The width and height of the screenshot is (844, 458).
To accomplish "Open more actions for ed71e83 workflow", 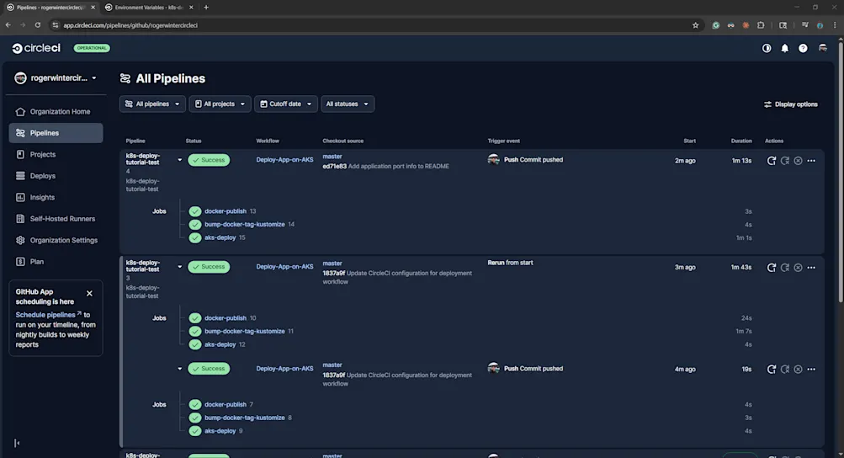I will tap(811, 161).
